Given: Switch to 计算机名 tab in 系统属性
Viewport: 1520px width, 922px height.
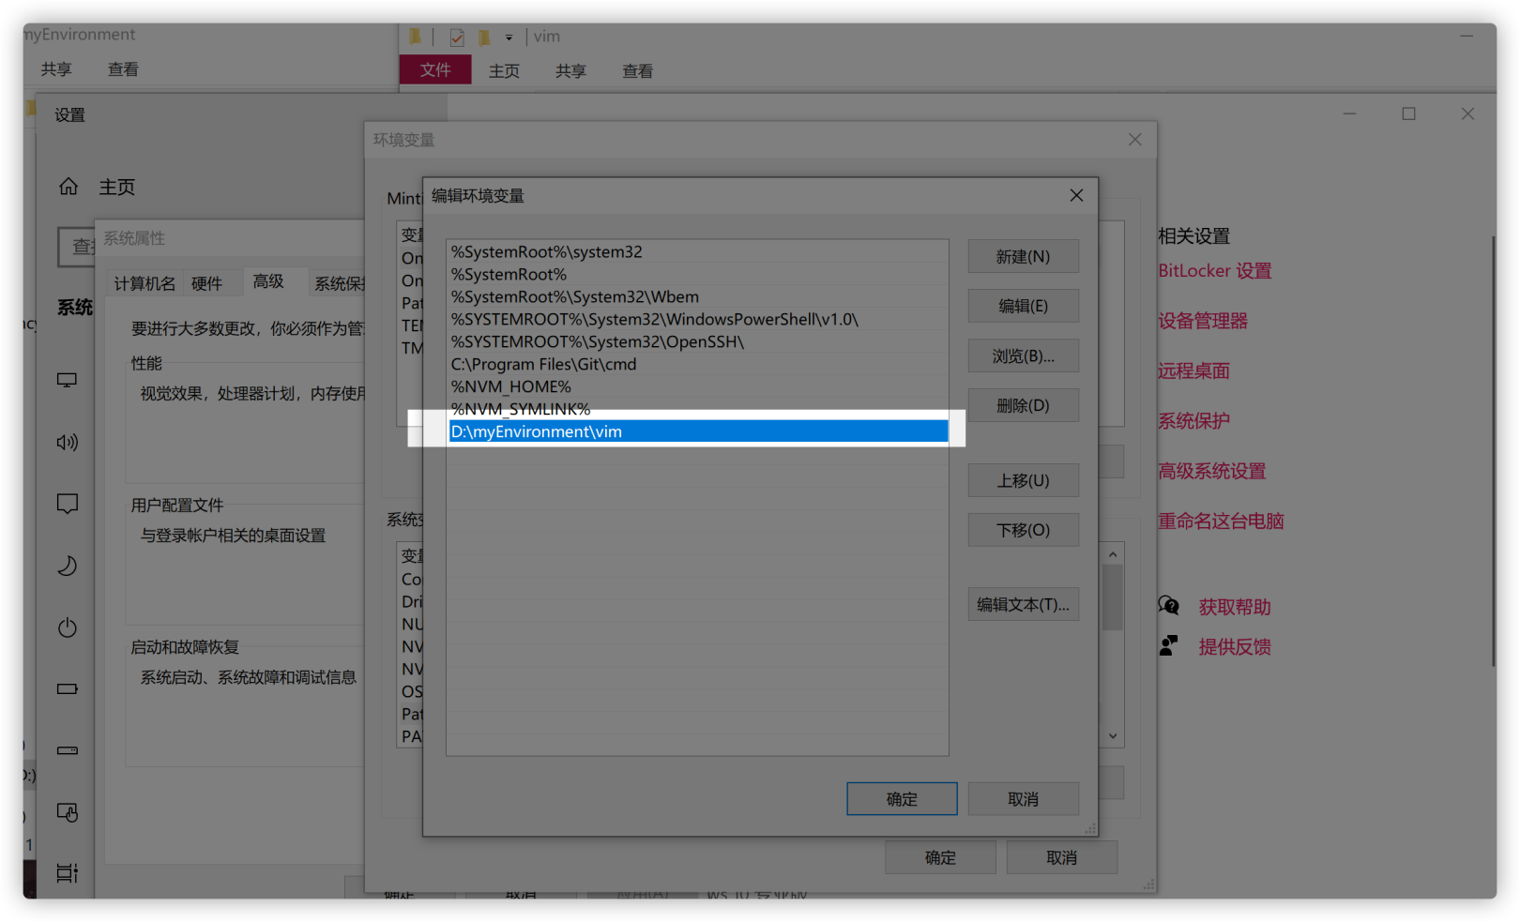Looking at the screenshot, I should (x=144, y=283).
